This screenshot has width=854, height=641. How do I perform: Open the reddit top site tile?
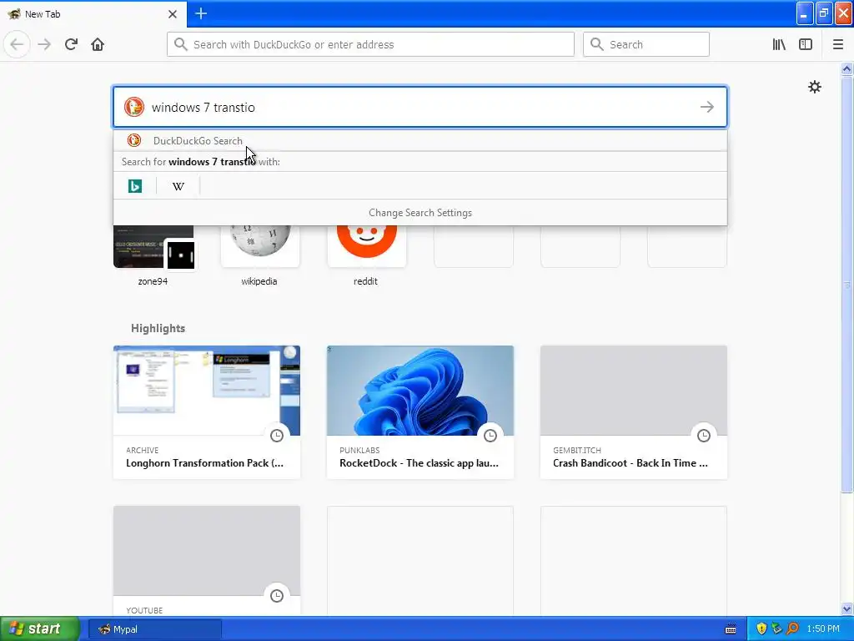click(x=366, y=255)
